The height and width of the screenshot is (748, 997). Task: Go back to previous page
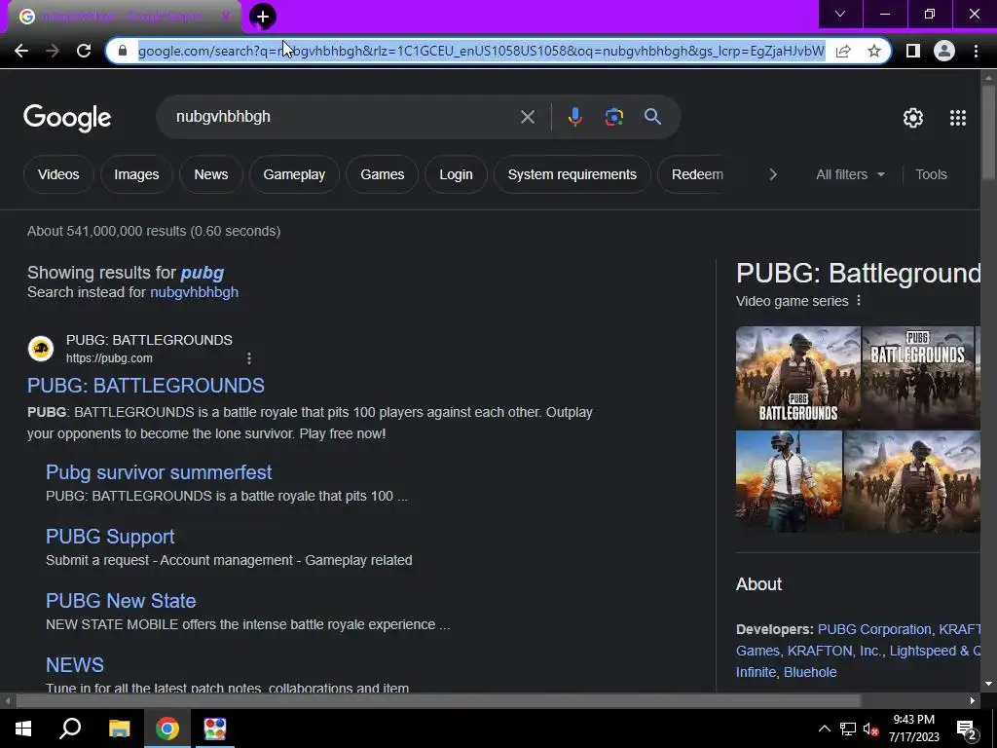tap(21, 51)
